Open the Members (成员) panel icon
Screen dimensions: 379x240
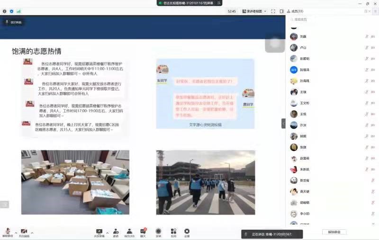[129, 231]
